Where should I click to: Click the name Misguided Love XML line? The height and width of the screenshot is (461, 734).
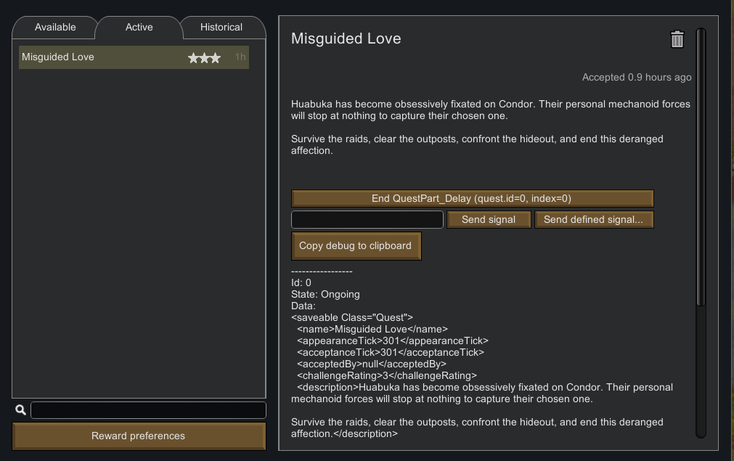pyautogui.click(x=372, y=329)
